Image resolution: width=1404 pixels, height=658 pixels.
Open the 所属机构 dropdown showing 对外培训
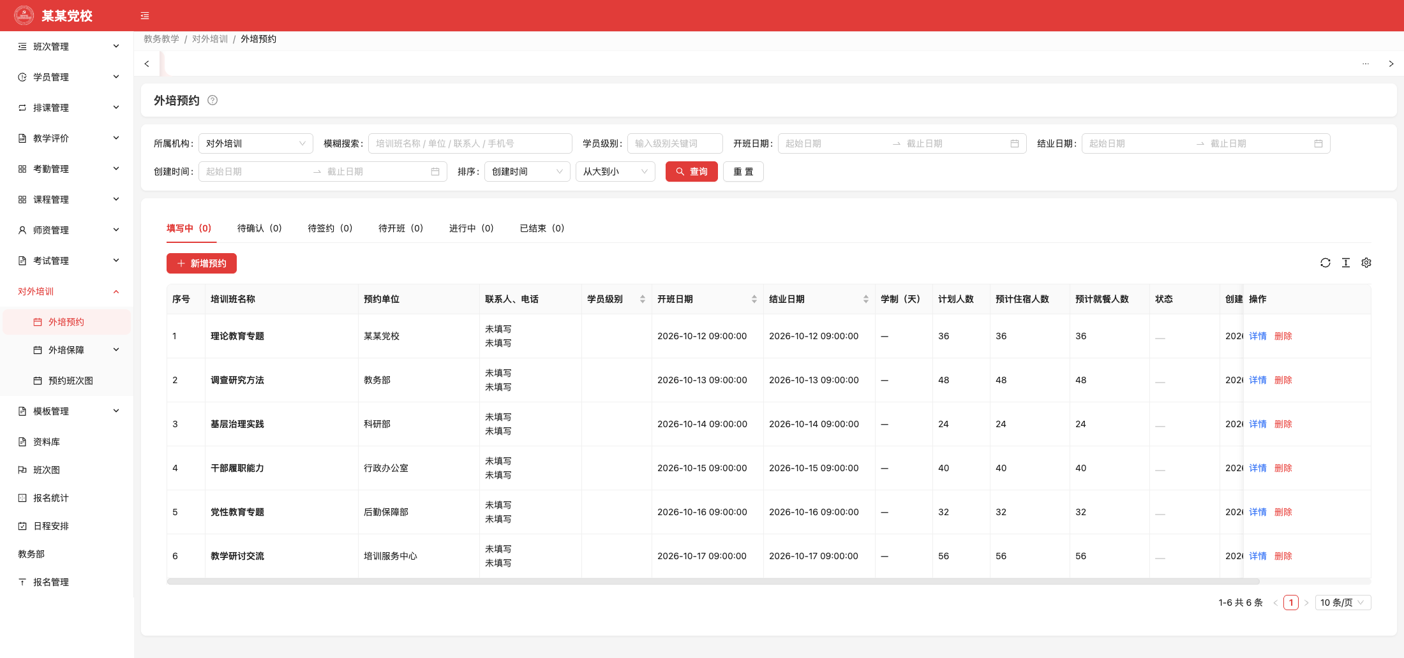(256, 143)
